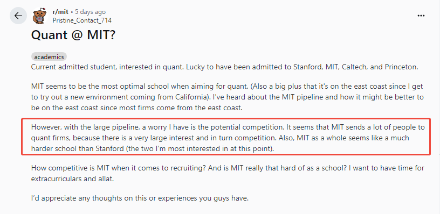The image size is (440, 214).
Task: Click the line starting 'How competitive is MIT'
Action: click(x=228, y=168)
